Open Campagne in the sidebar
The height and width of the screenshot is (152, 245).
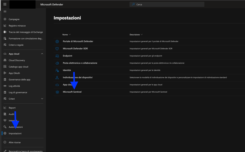click(14, 19)
